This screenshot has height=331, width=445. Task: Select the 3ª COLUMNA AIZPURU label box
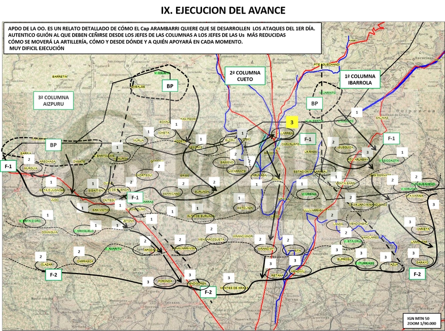tap(53, 101)
